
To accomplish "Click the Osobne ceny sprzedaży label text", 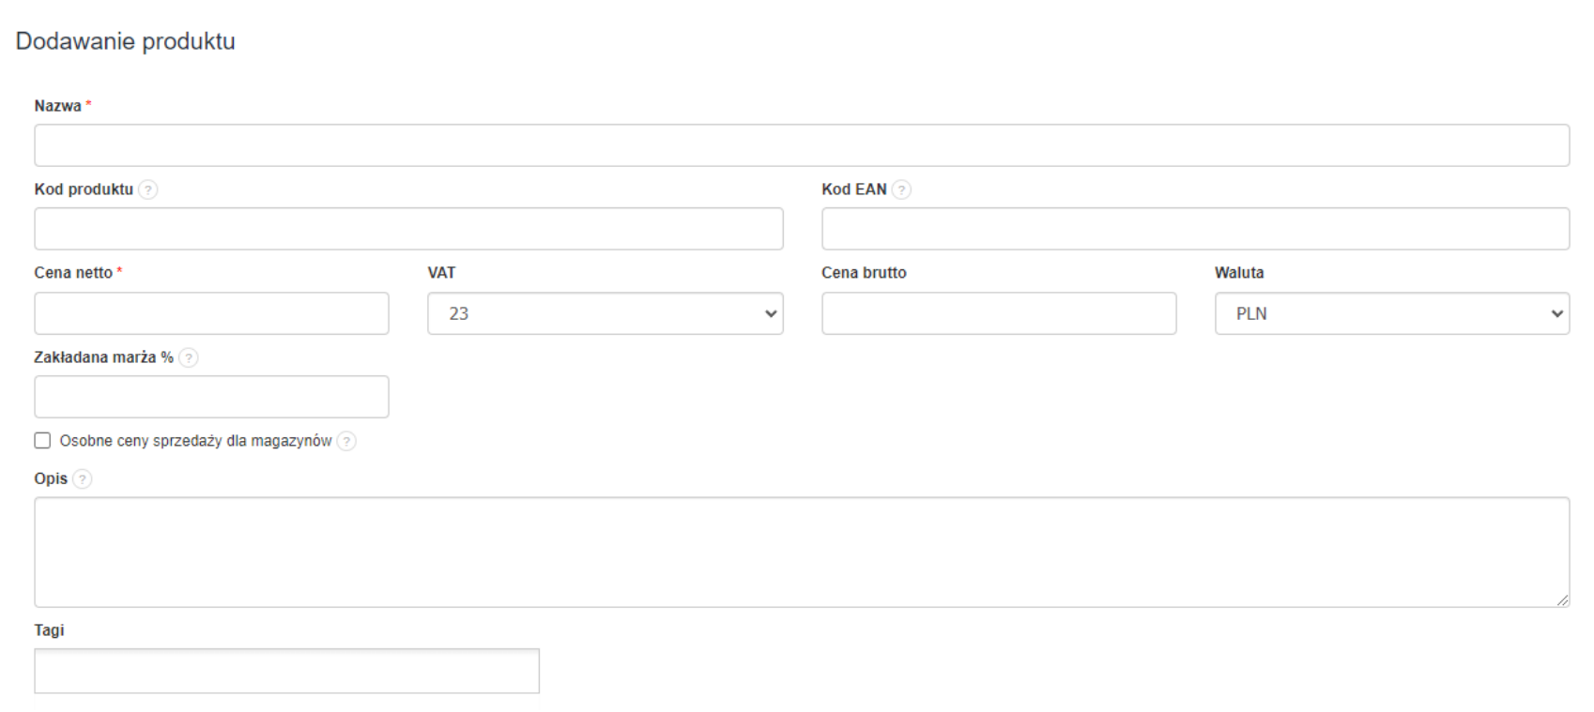I will point(195,441).
